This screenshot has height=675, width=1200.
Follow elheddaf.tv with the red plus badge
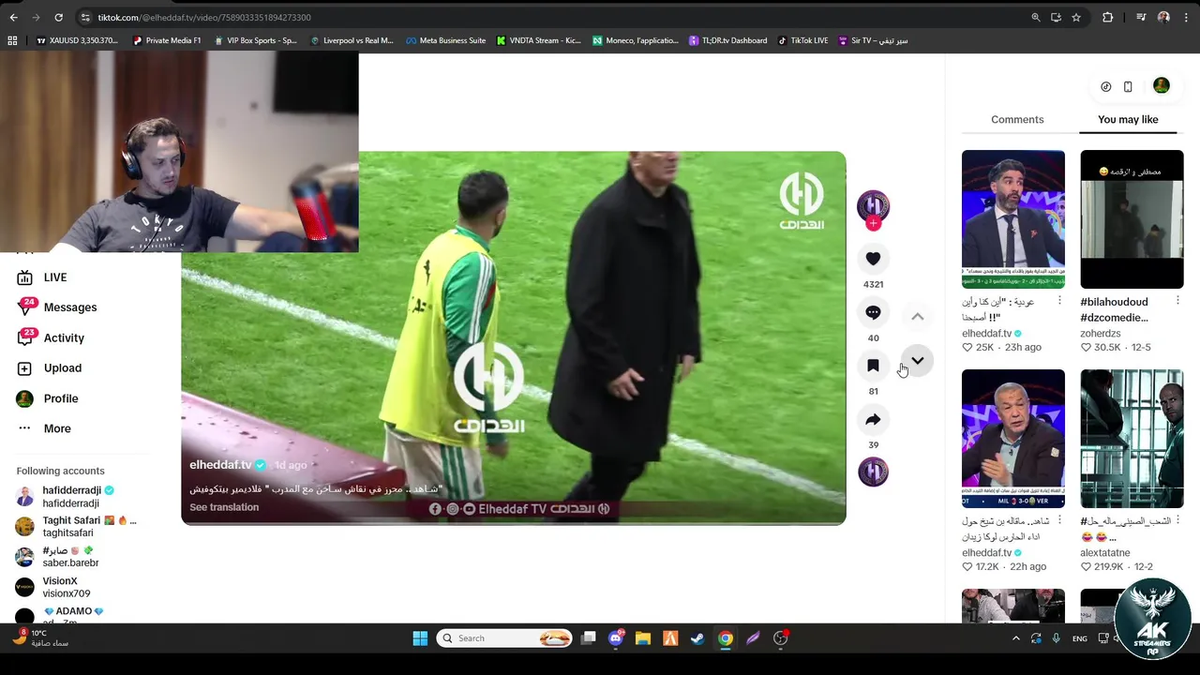tap(873, 223)
